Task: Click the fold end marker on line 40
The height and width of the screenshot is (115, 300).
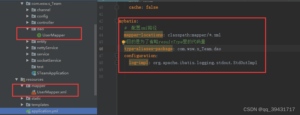Action: [117, 7]
